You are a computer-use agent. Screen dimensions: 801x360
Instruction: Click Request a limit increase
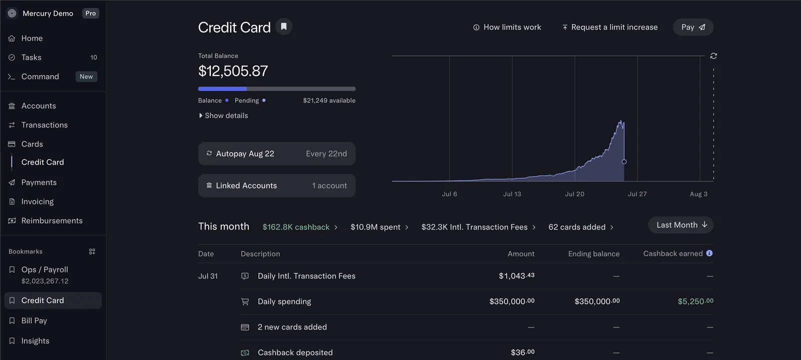click(610, 27)
